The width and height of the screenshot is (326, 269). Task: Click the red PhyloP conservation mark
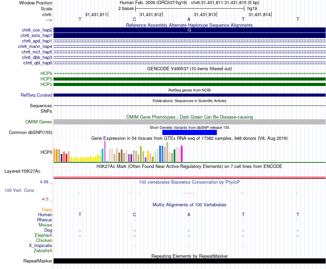189,193
